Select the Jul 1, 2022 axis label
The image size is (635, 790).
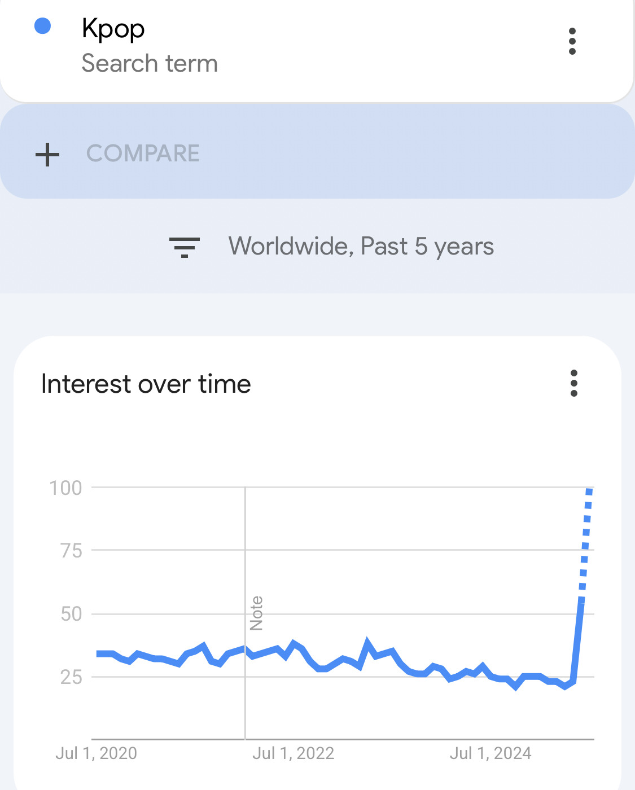pos(294,753)
